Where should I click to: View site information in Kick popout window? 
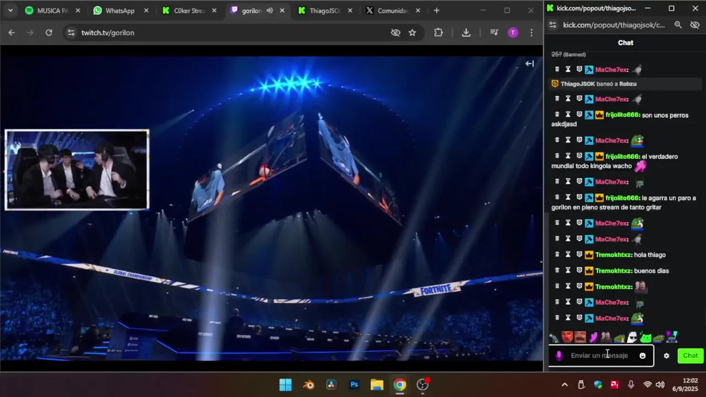point(553,25)
